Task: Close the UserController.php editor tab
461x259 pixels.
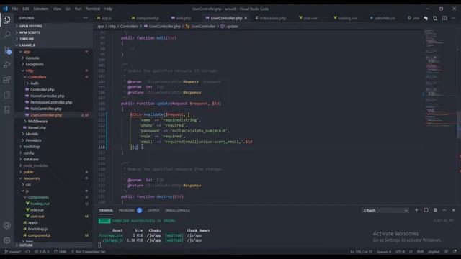Action: tap(246, 18)
